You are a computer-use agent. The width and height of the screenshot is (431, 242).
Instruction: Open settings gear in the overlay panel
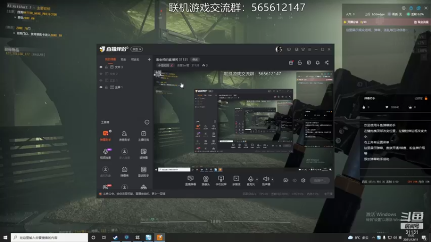click(x=404, y=8)
